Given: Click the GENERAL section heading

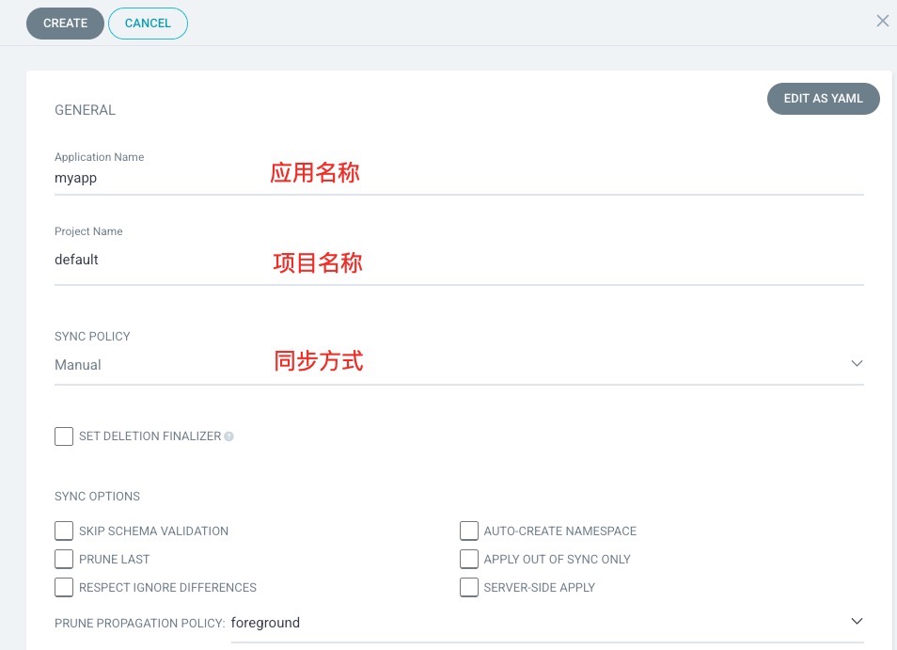Looking at the screenshot, I should click(x=85, y=110).
